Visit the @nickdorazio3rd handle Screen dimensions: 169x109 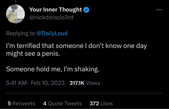[x=51, y=17]
